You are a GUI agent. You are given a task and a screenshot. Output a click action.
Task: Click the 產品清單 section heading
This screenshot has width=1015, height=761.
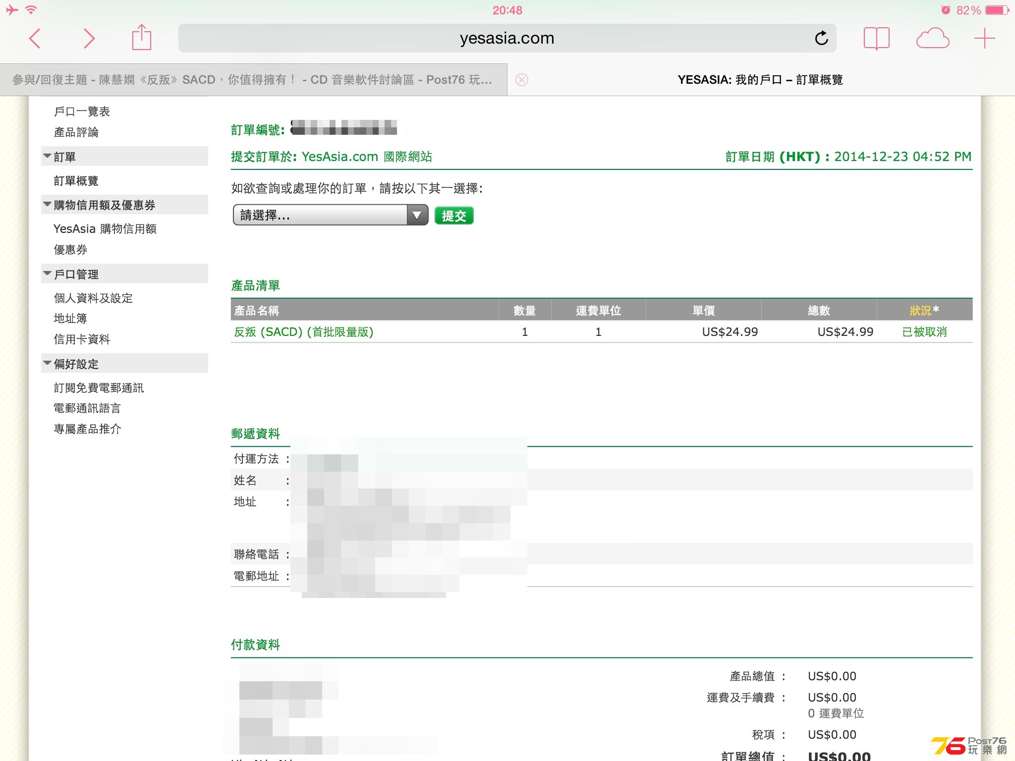click(256, 285)
